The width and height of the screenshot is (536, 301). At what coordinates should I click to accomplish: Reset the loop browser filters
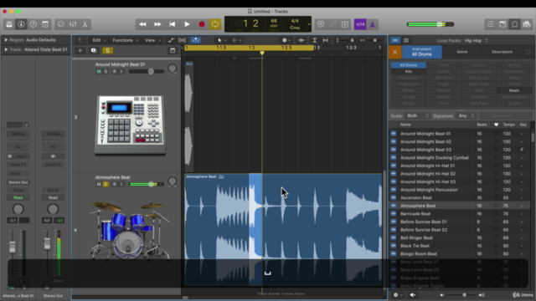click(394, 52)
